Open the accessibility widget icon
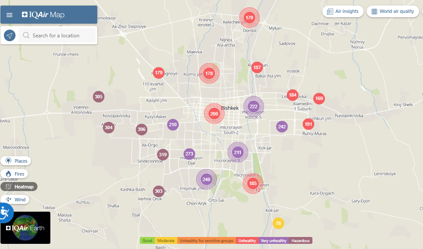 [x=5, y=213]
